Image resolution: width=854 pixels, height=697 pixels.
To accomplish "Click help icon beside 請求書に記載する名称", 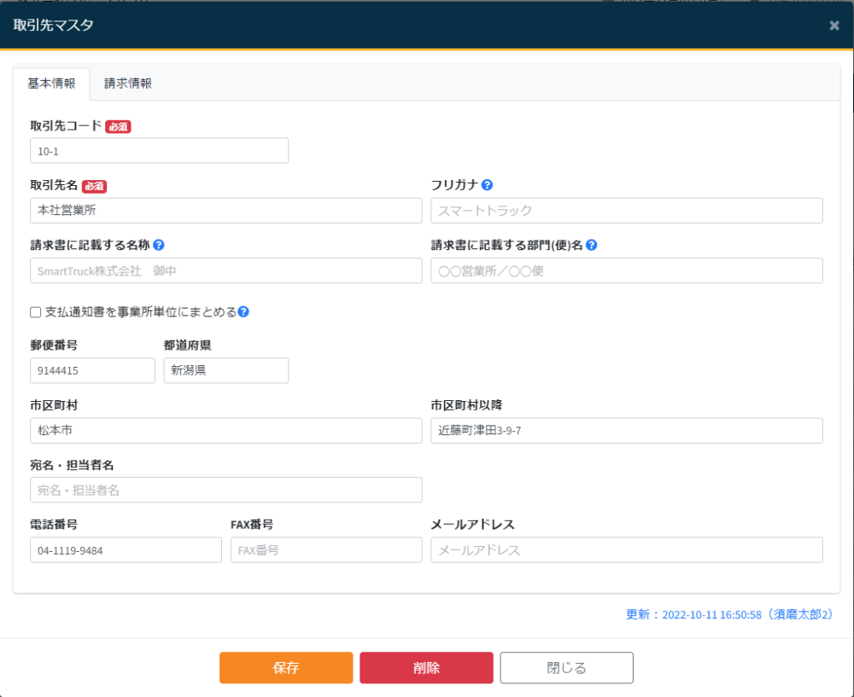I will click(x=159, y=245).
